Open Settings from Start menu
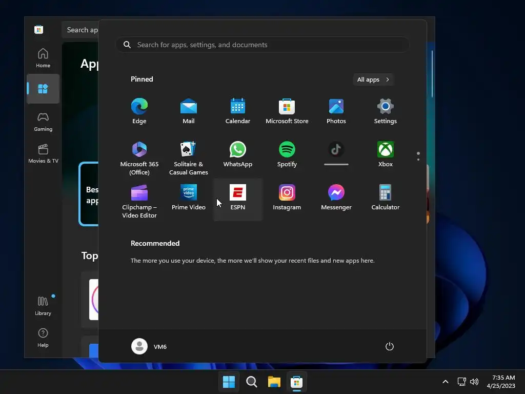The image size is (525, 394). pos(386,111)
